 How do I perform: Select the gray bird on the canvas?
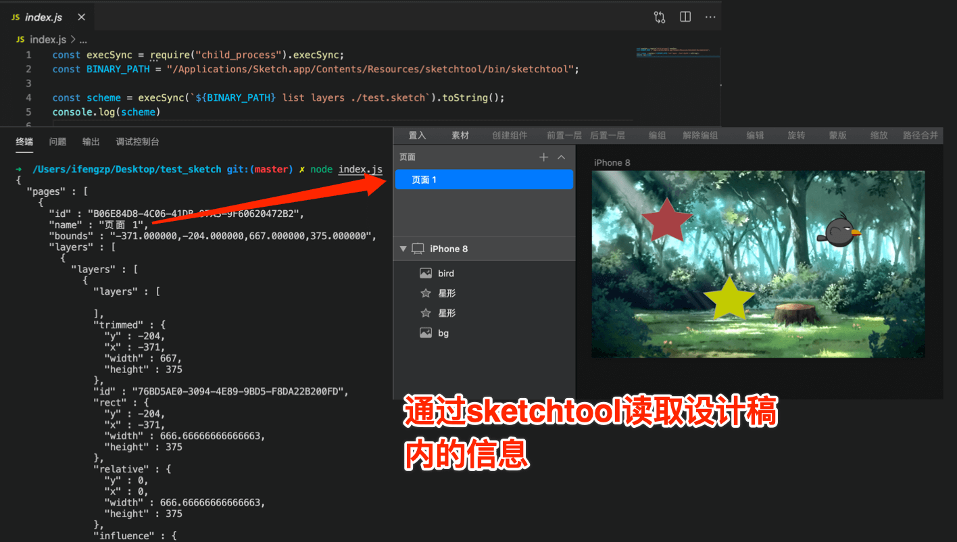839,230
